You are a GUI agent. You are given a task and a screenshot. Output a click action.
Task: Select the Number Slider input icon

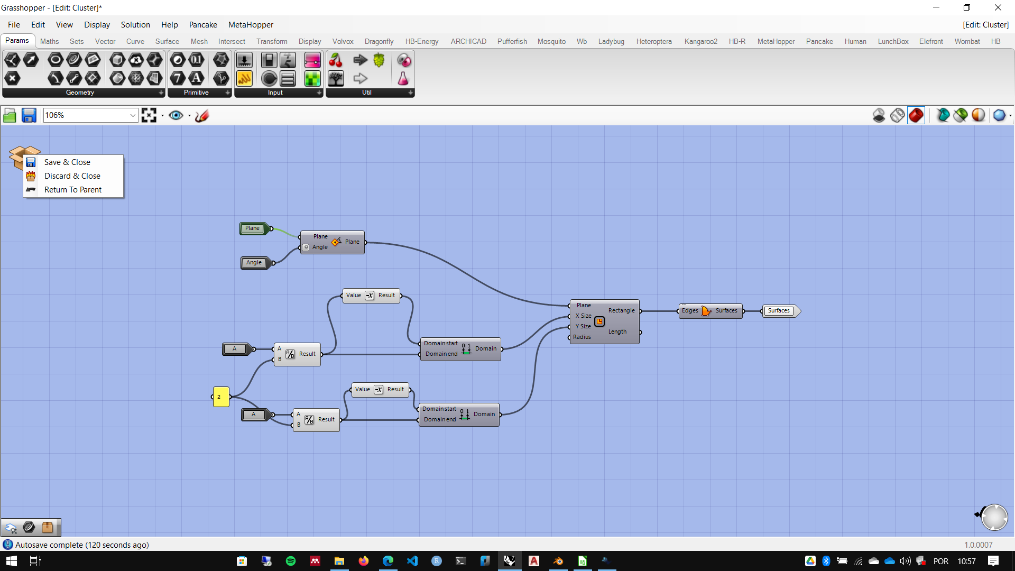click(288, 60)
